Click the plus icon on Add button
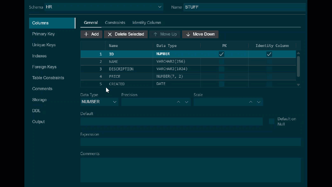The image size is (332, 187). (86, 34)
